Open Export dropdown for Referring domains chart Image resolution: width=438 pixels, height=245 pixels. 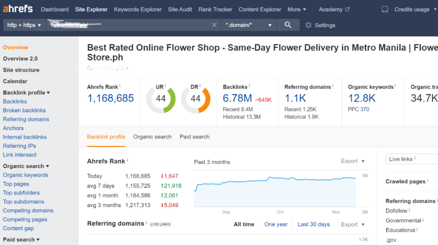353,224
